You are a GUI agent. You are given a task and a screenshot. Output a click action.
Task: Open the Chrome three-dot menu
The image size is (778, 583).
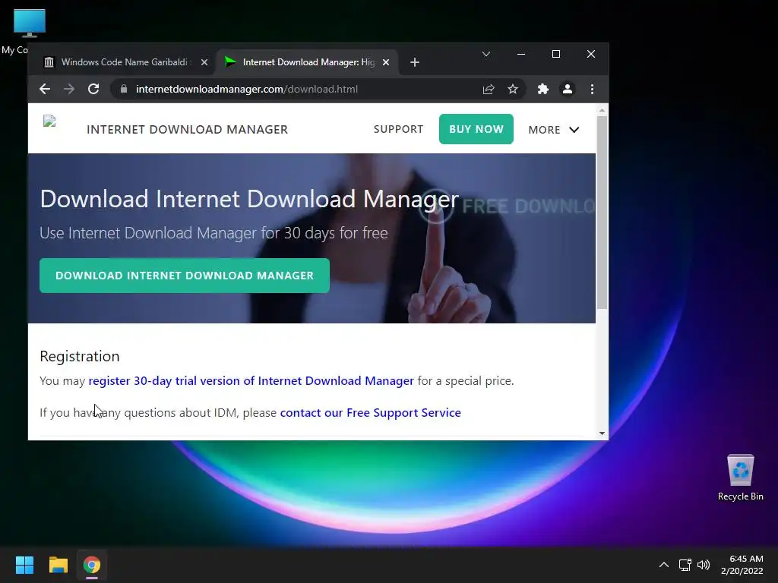point(592,90)
